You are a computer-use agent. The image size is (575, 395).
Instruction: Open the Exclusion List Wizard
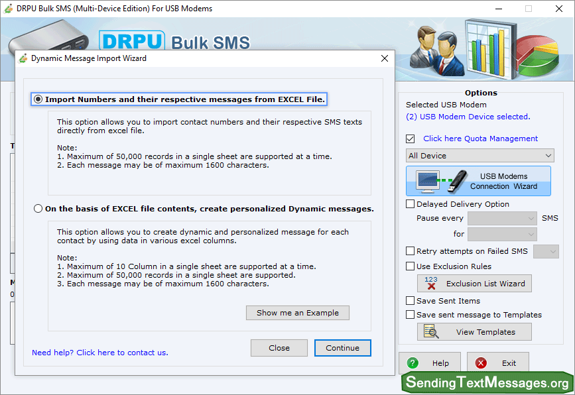coord(474,284)
